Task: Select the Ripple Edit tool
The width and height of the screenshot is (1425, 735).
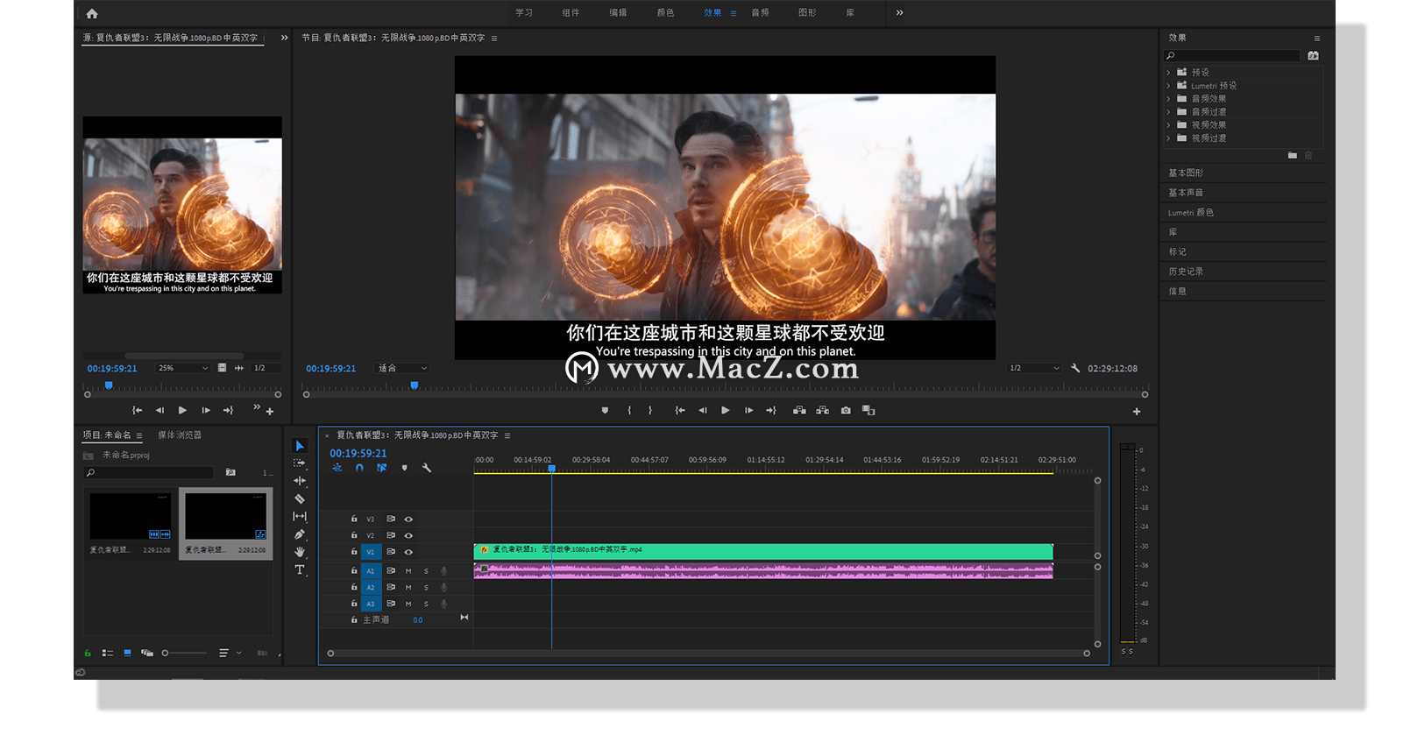Action: 300,481
